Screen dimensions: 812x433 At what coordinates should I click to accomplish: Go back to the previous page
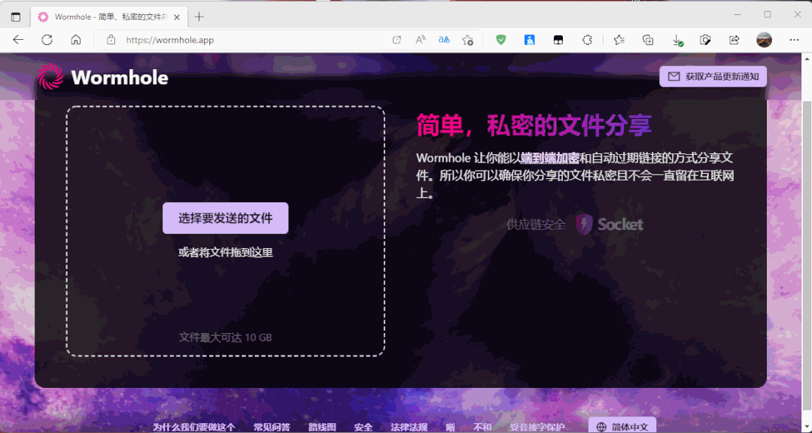(18, 40)
